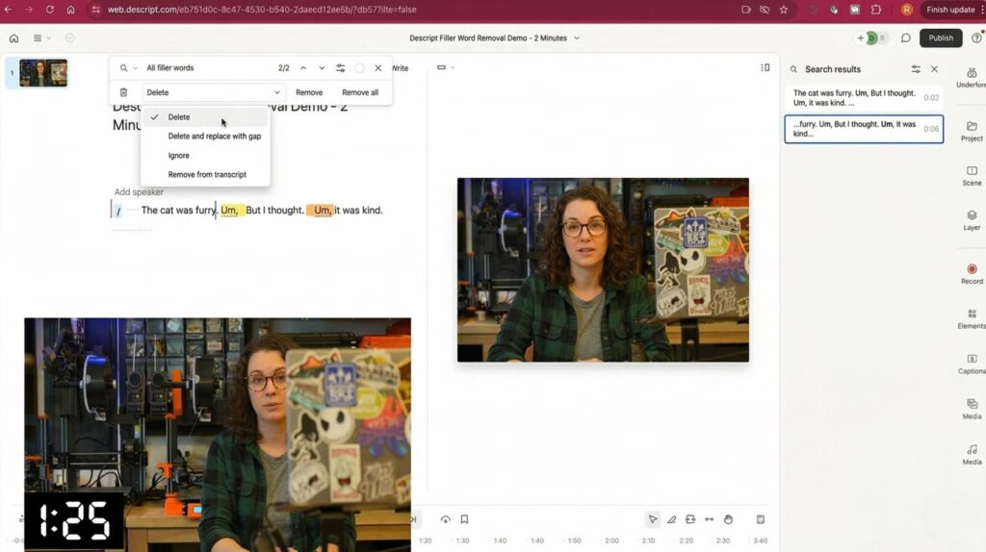The width and height of the screenshot is (986, 552).
Task: Click the add collaborator plus icon
Action: [x=860, y=38]
